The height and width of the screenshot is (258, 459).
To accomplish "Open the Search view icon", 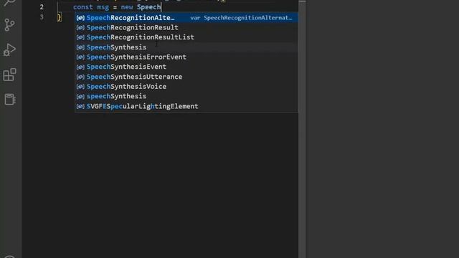I will (x=9, y=3).
